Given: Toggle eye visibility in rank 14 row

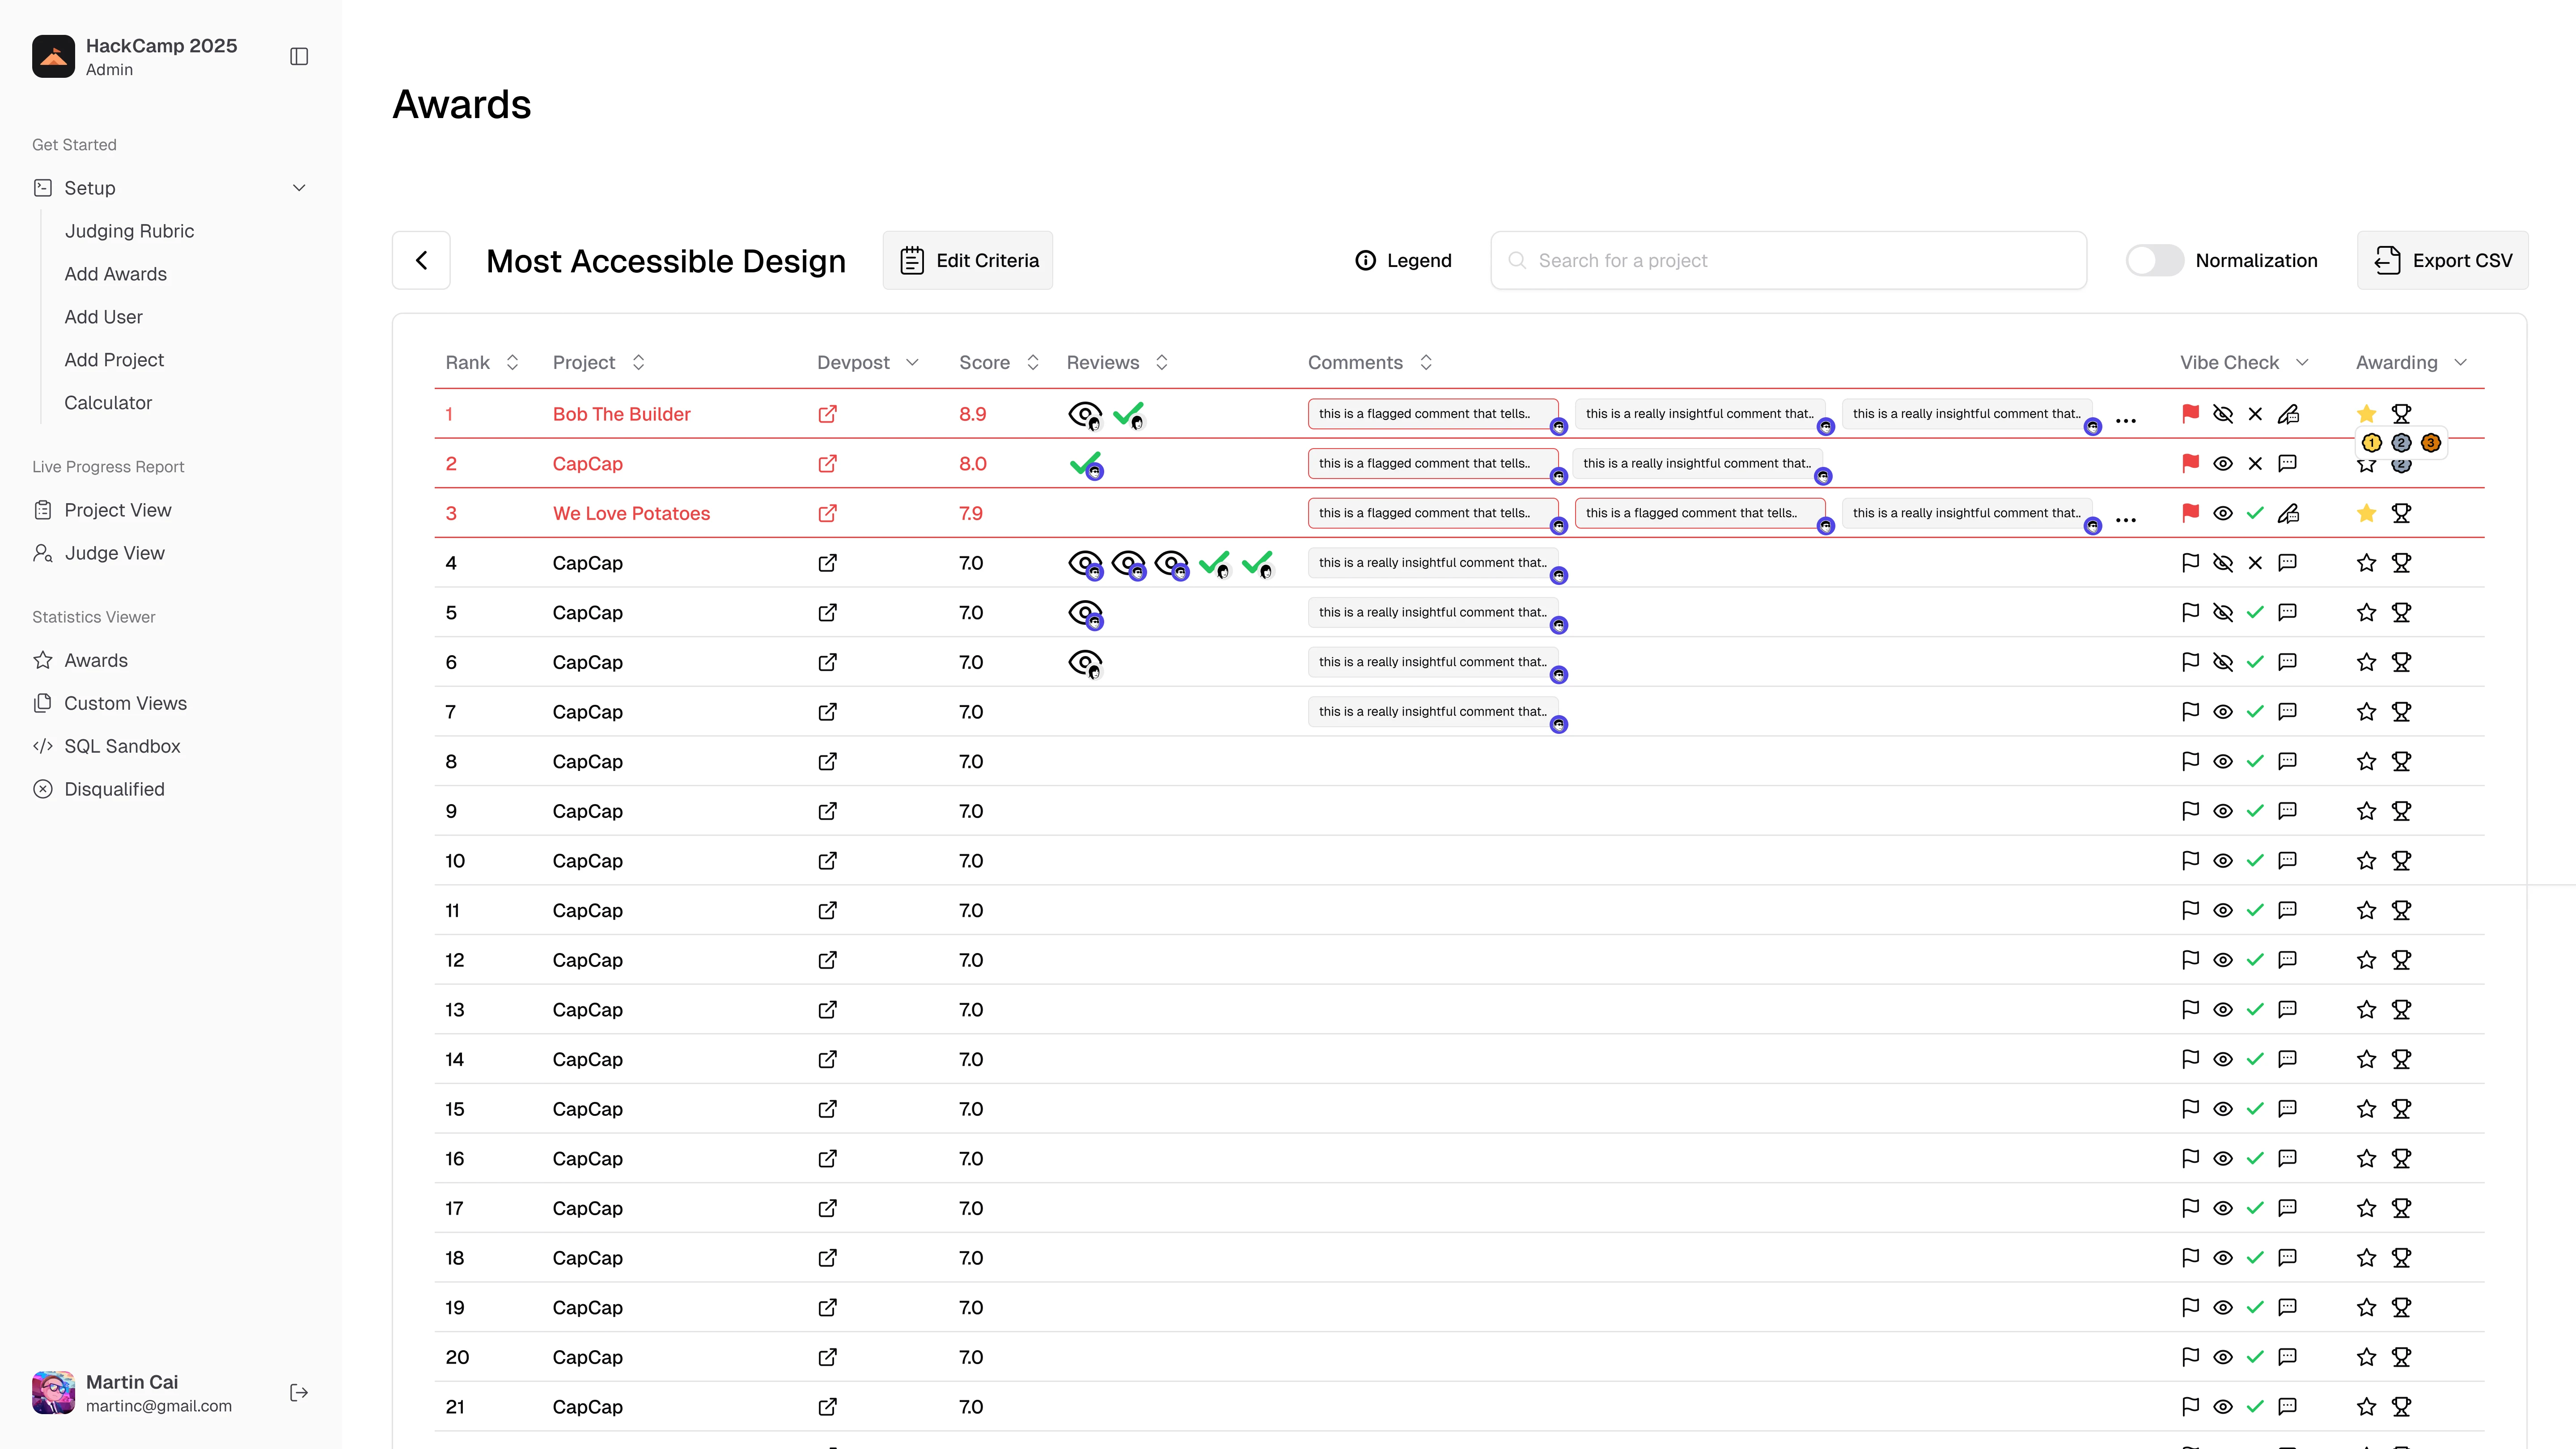Looking at the screenshot, I should pos(2223,1059).
